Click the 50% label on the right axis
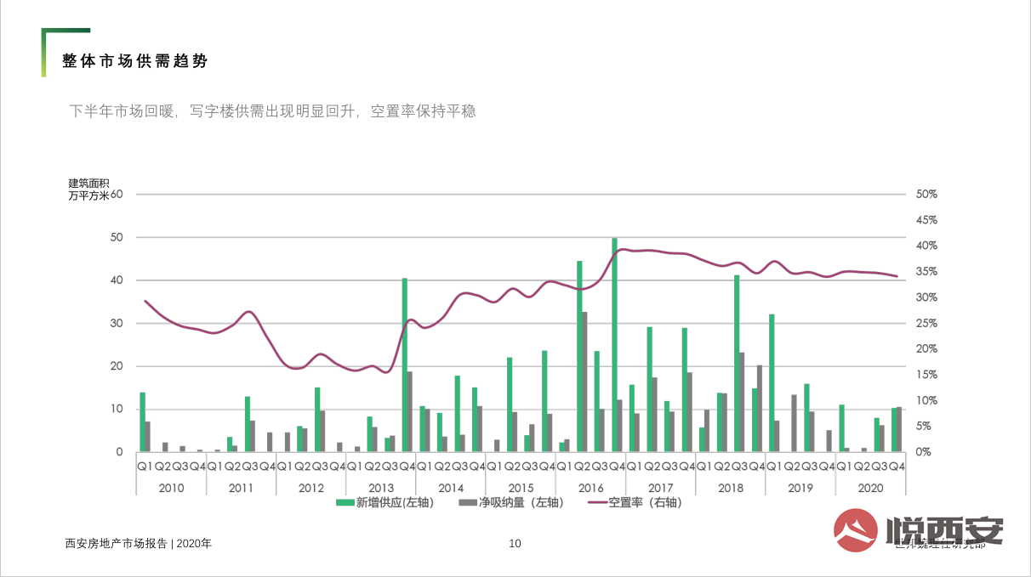This screenshot has height=577, width=1031. tap(926, 195)
